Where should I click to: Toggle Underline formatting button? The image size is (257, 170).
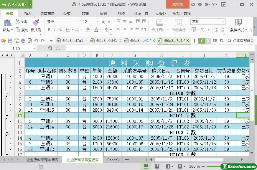click(x=61, y=30)
